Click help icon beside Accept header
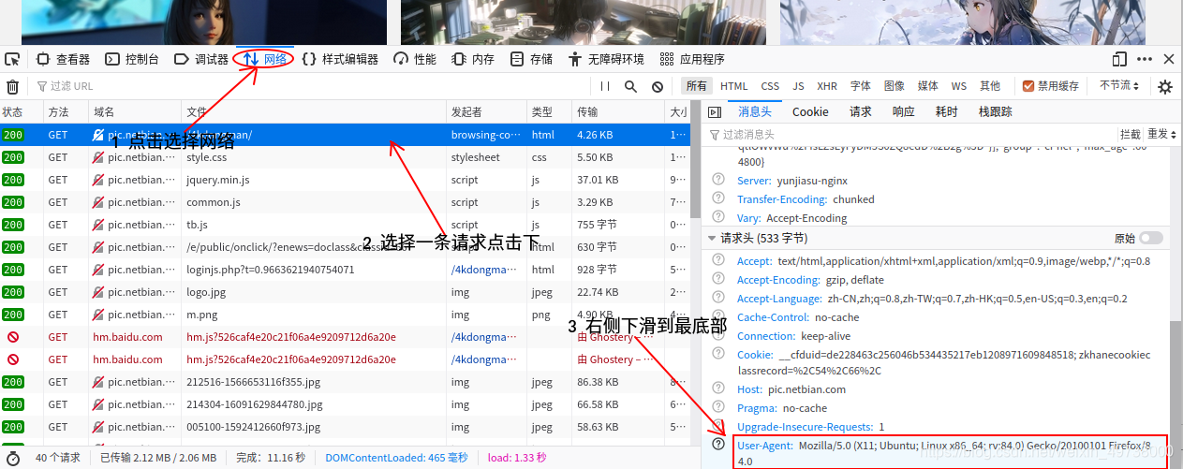Image resolution: width=1183 pixels, height=469 pixels. 718,260
